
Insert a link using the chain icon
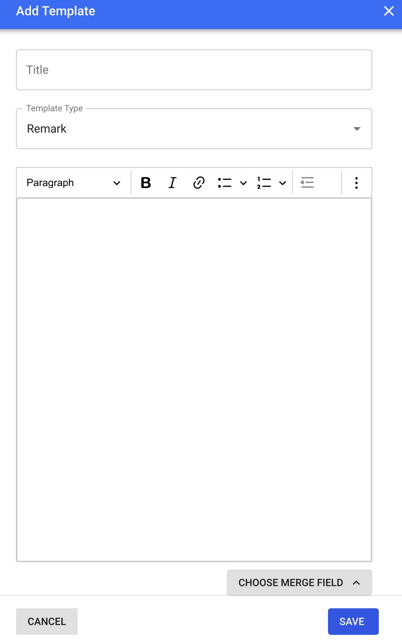pos(199,183)
